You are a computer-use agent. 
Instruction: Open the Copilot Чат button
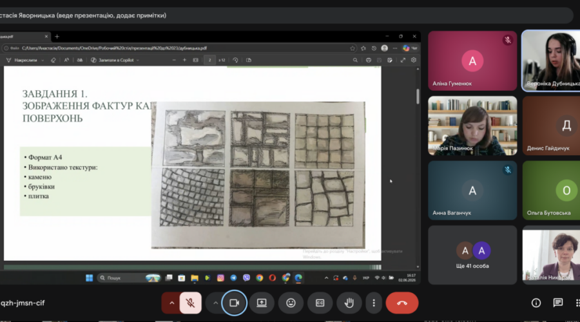coord(411,48)
